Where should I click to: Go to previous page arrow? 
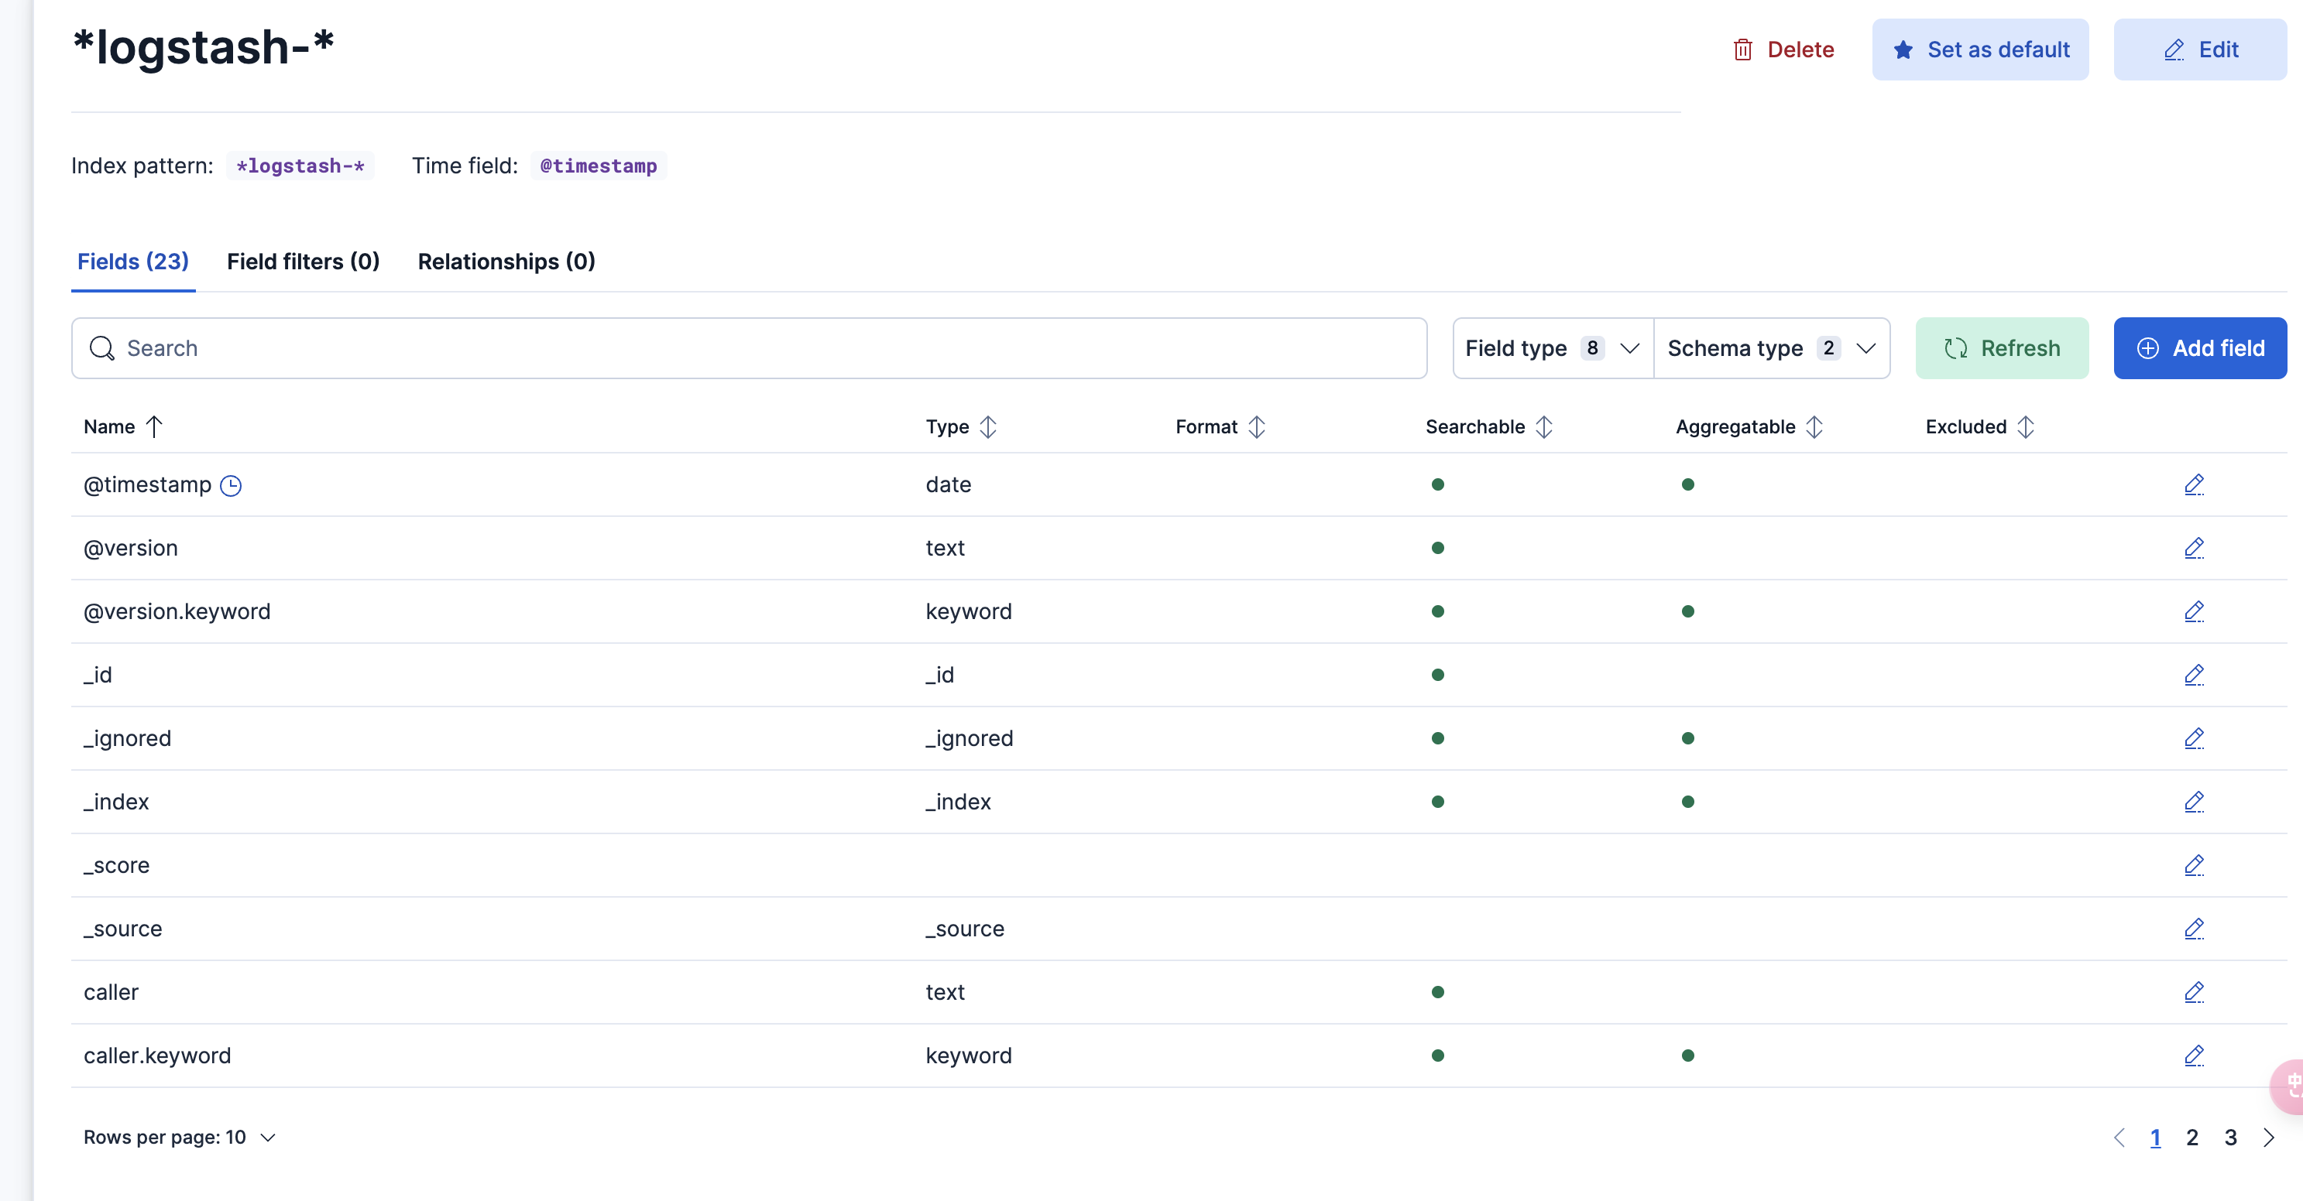click(x=2119, y=1137)
